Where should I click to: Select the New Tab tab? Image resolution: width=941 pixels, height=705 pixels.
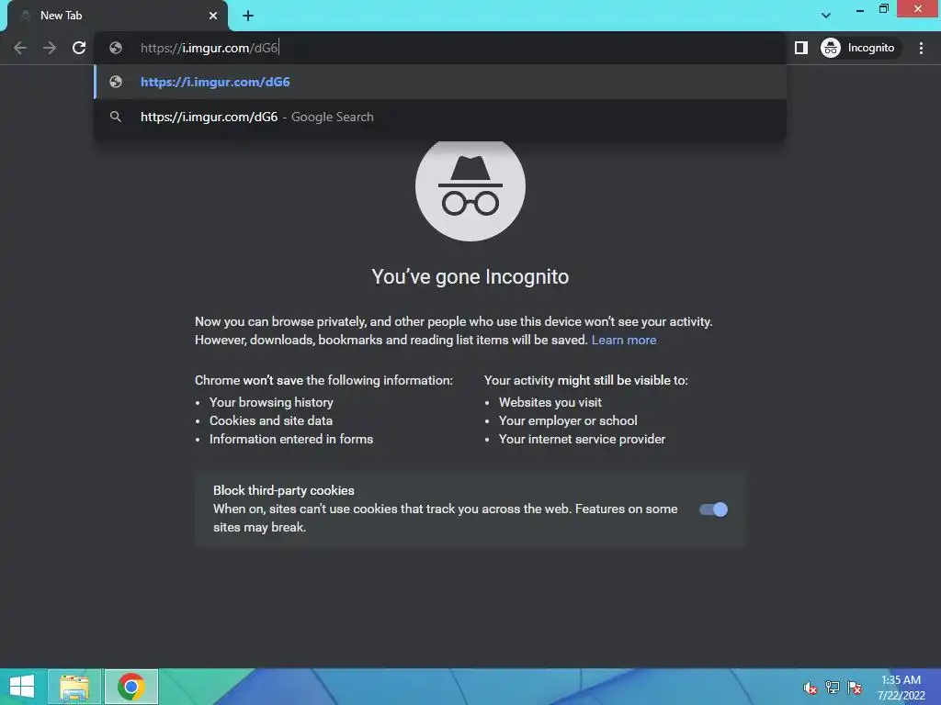click(117, 17)
